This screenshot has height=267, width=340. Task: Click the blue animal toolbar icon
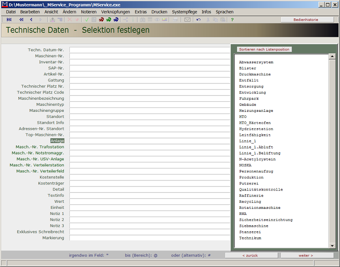point(116,20)
